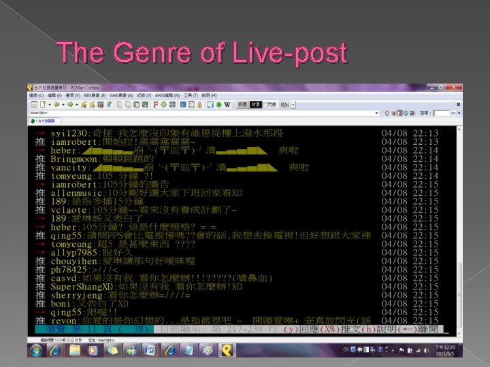Open Internet Explorer from the taskbar
The image size is (490, 367).
(x=56, y=350)
